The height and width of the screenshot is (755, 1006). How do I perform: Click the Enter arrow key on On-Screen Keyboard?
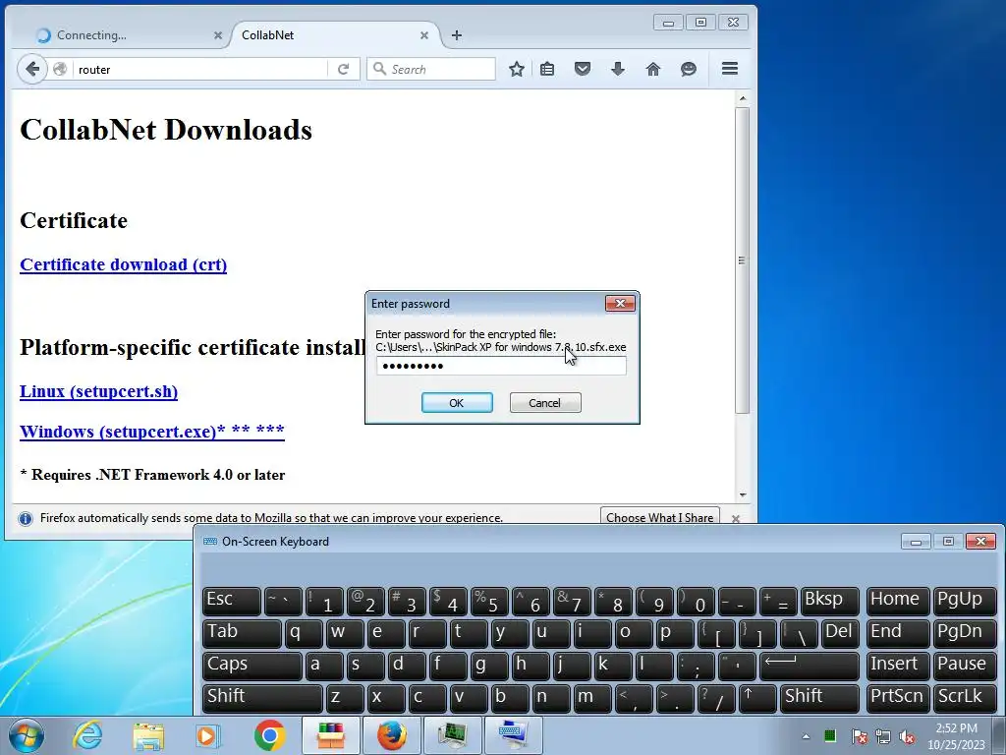[x=810, y=666]
